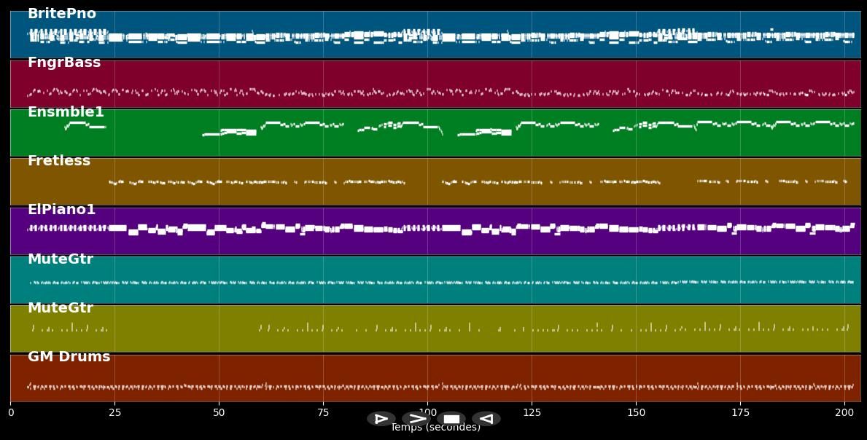Stop playback with the square button
This screenshot has width=867, height=440.
coord(451,419)
